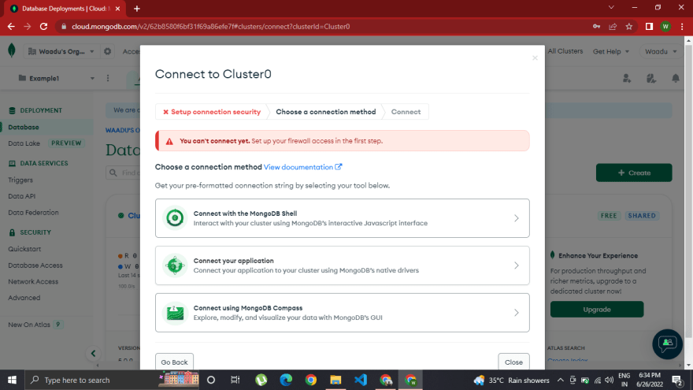Image resolution: width=693 pixels, height=390 pixels.
Task: Open Waadu user account dropdown
Action: (661, 51)
